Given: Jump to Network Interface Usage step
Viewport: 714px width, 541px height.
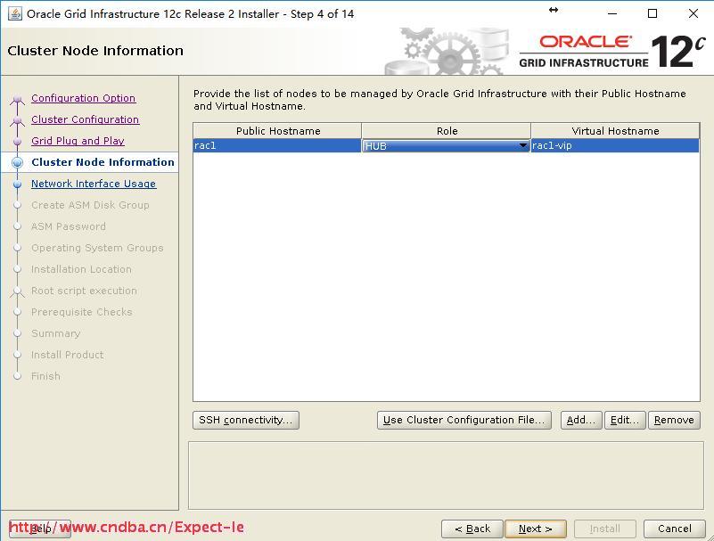Looking at the screenshot, I should click(94, 184).
